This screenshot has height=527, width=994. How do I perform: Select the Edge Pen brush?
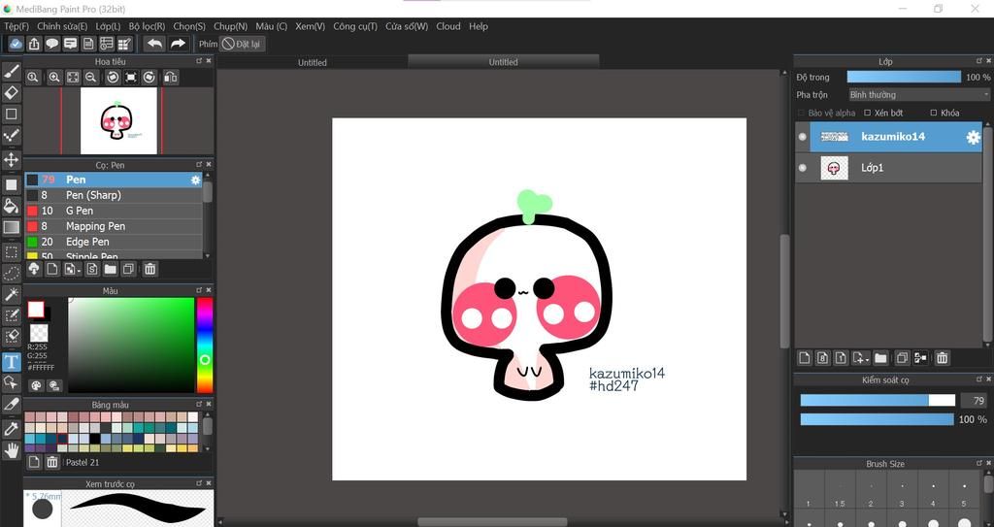114,242
